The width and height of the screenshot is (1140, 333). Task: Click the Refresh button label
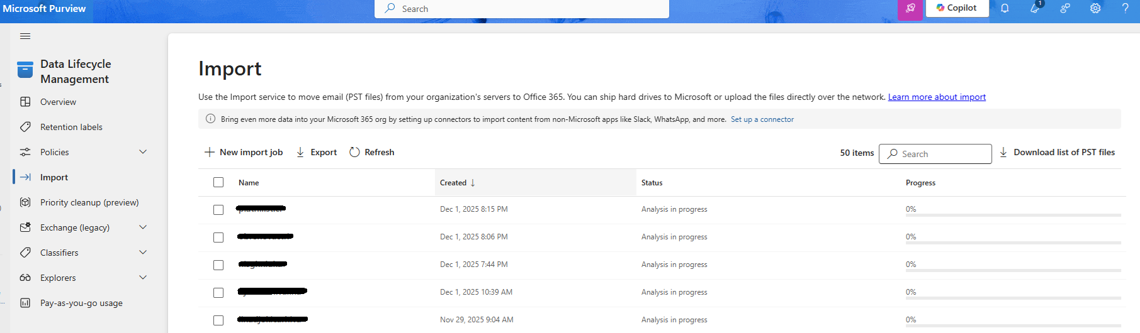pyautogui.click(x=380, y=152)
